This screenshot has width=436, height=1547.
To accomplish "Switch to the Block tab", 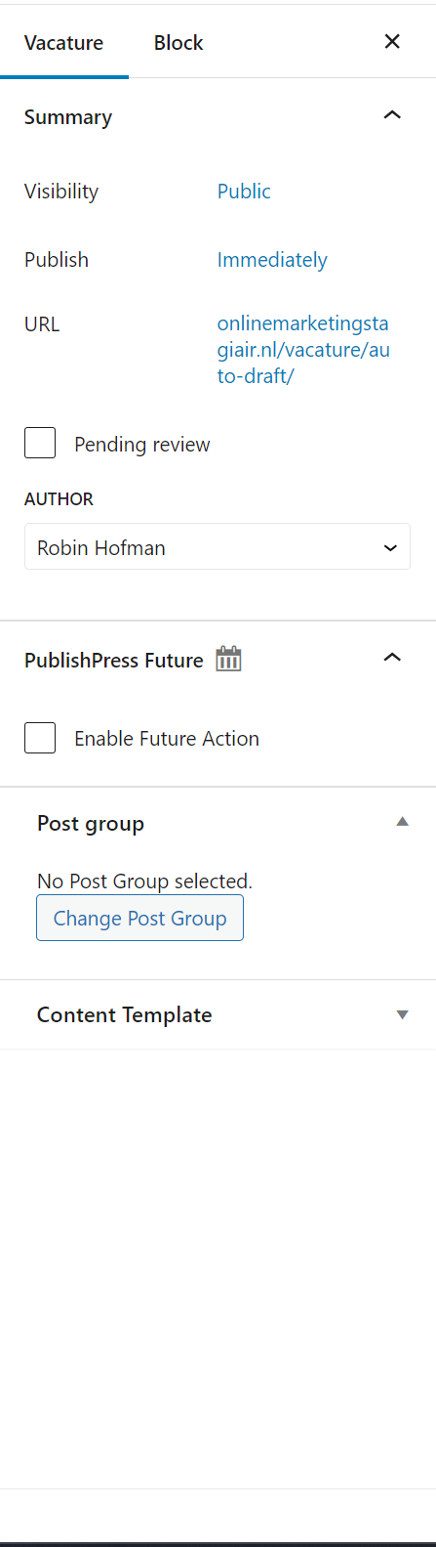I will click(178, 43).
